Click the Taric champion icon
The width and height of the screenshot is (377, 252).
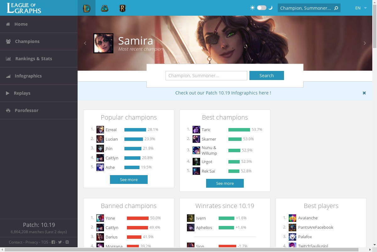point(196,130)
